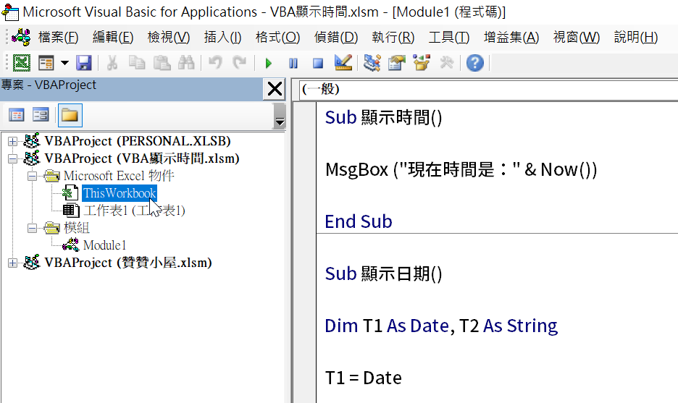The width and height of the screenshot is (678, 403).
Task: Open the 偵錯(D) menu
Action: click(336, 38)
